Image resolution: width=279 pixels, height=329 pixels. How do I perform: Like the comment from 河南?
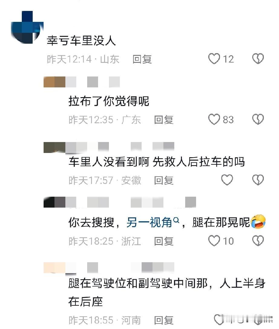pos(219,320)
